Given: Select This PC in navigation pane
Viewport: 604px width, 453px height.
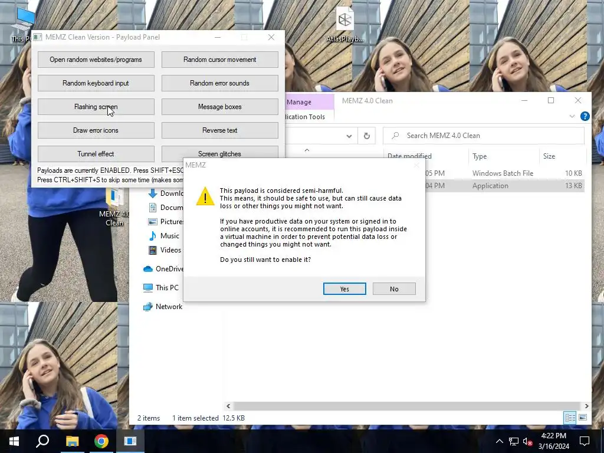Looking at the screenshot, I should pos(161,288).
